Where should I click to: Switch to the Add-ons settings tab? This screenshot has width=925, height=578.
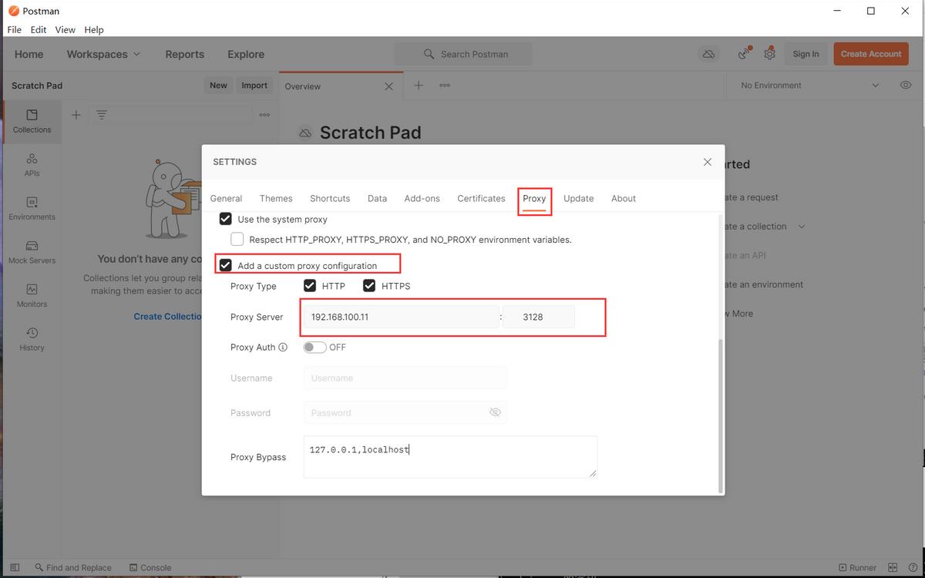[x=422, y=198]
